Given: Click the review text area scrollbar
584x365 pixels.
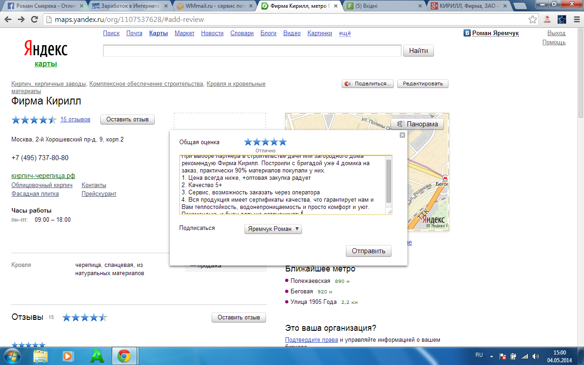Looking at the screenshot, I should 389,182.
